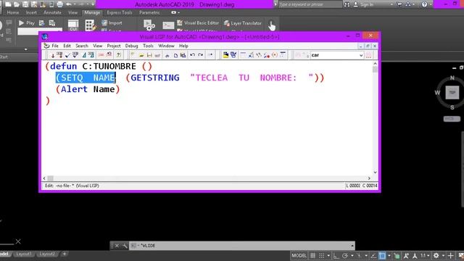Expand command line history arrow

[352, 246]
